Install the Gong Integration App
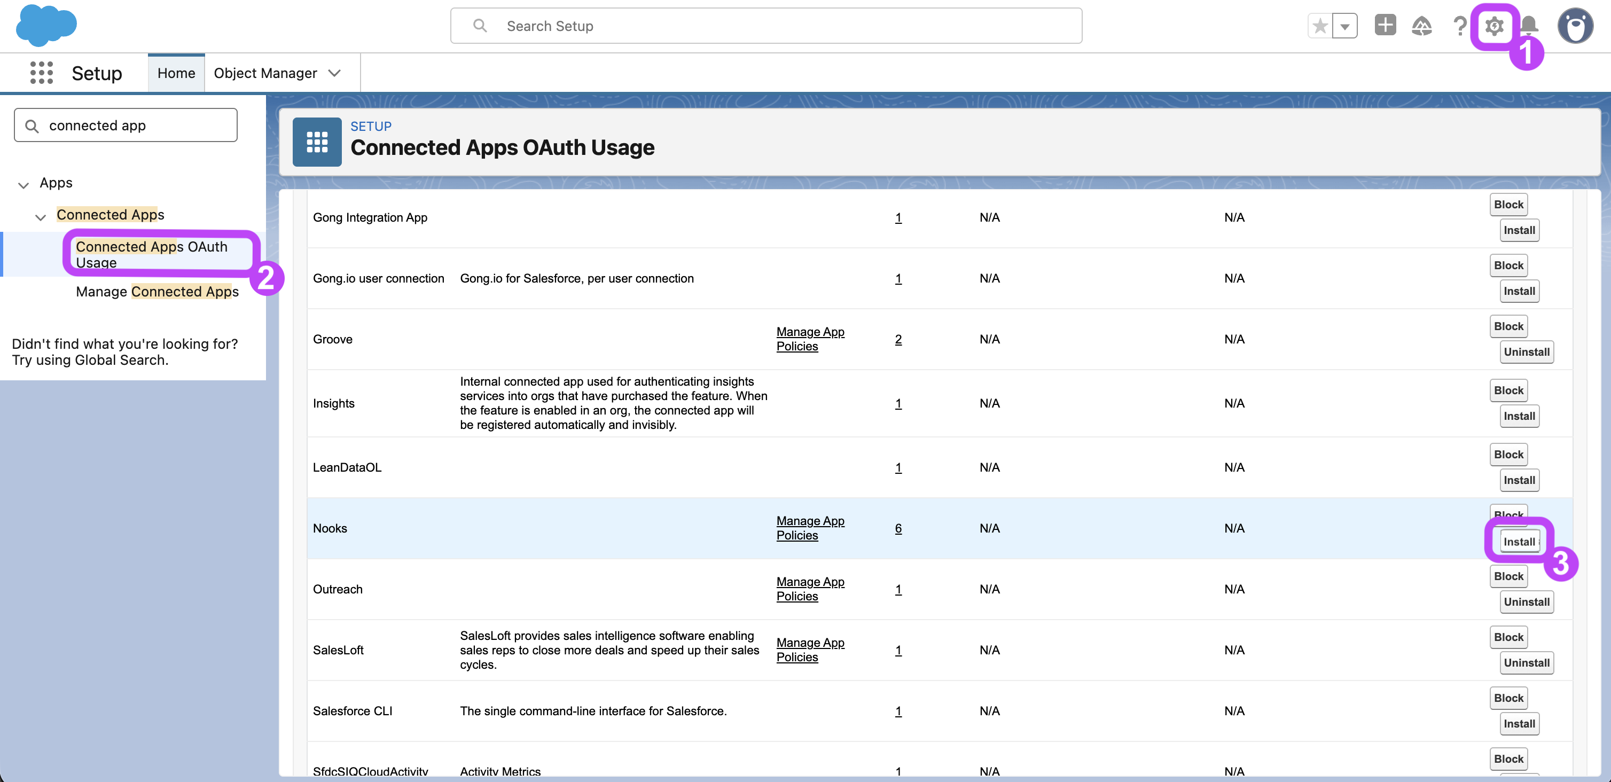The image size is (1611, 782). 1519,230
